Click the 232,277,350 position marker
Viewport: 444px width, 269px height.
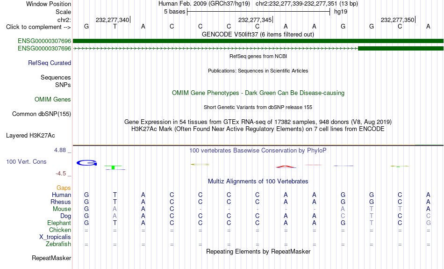pyautogui.click(x=397, y=20)
